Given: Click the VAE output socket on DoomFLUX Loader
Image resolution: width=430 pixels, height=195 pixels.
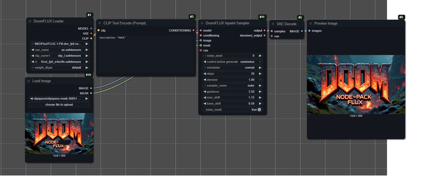Looking at the screenshot, I should coord(91,33).
